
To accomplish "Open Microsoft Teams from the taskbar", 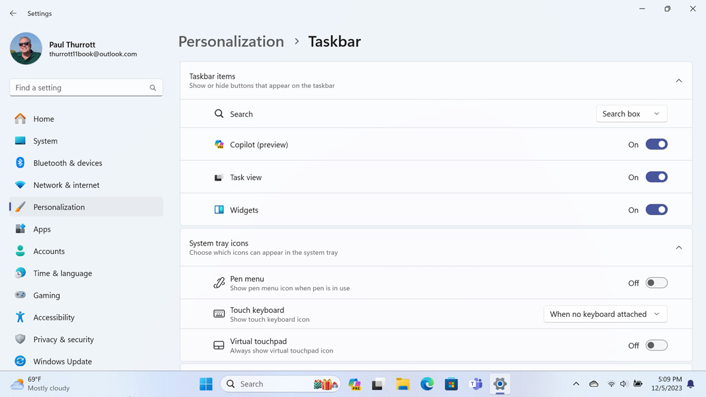I will pos(476,384).
